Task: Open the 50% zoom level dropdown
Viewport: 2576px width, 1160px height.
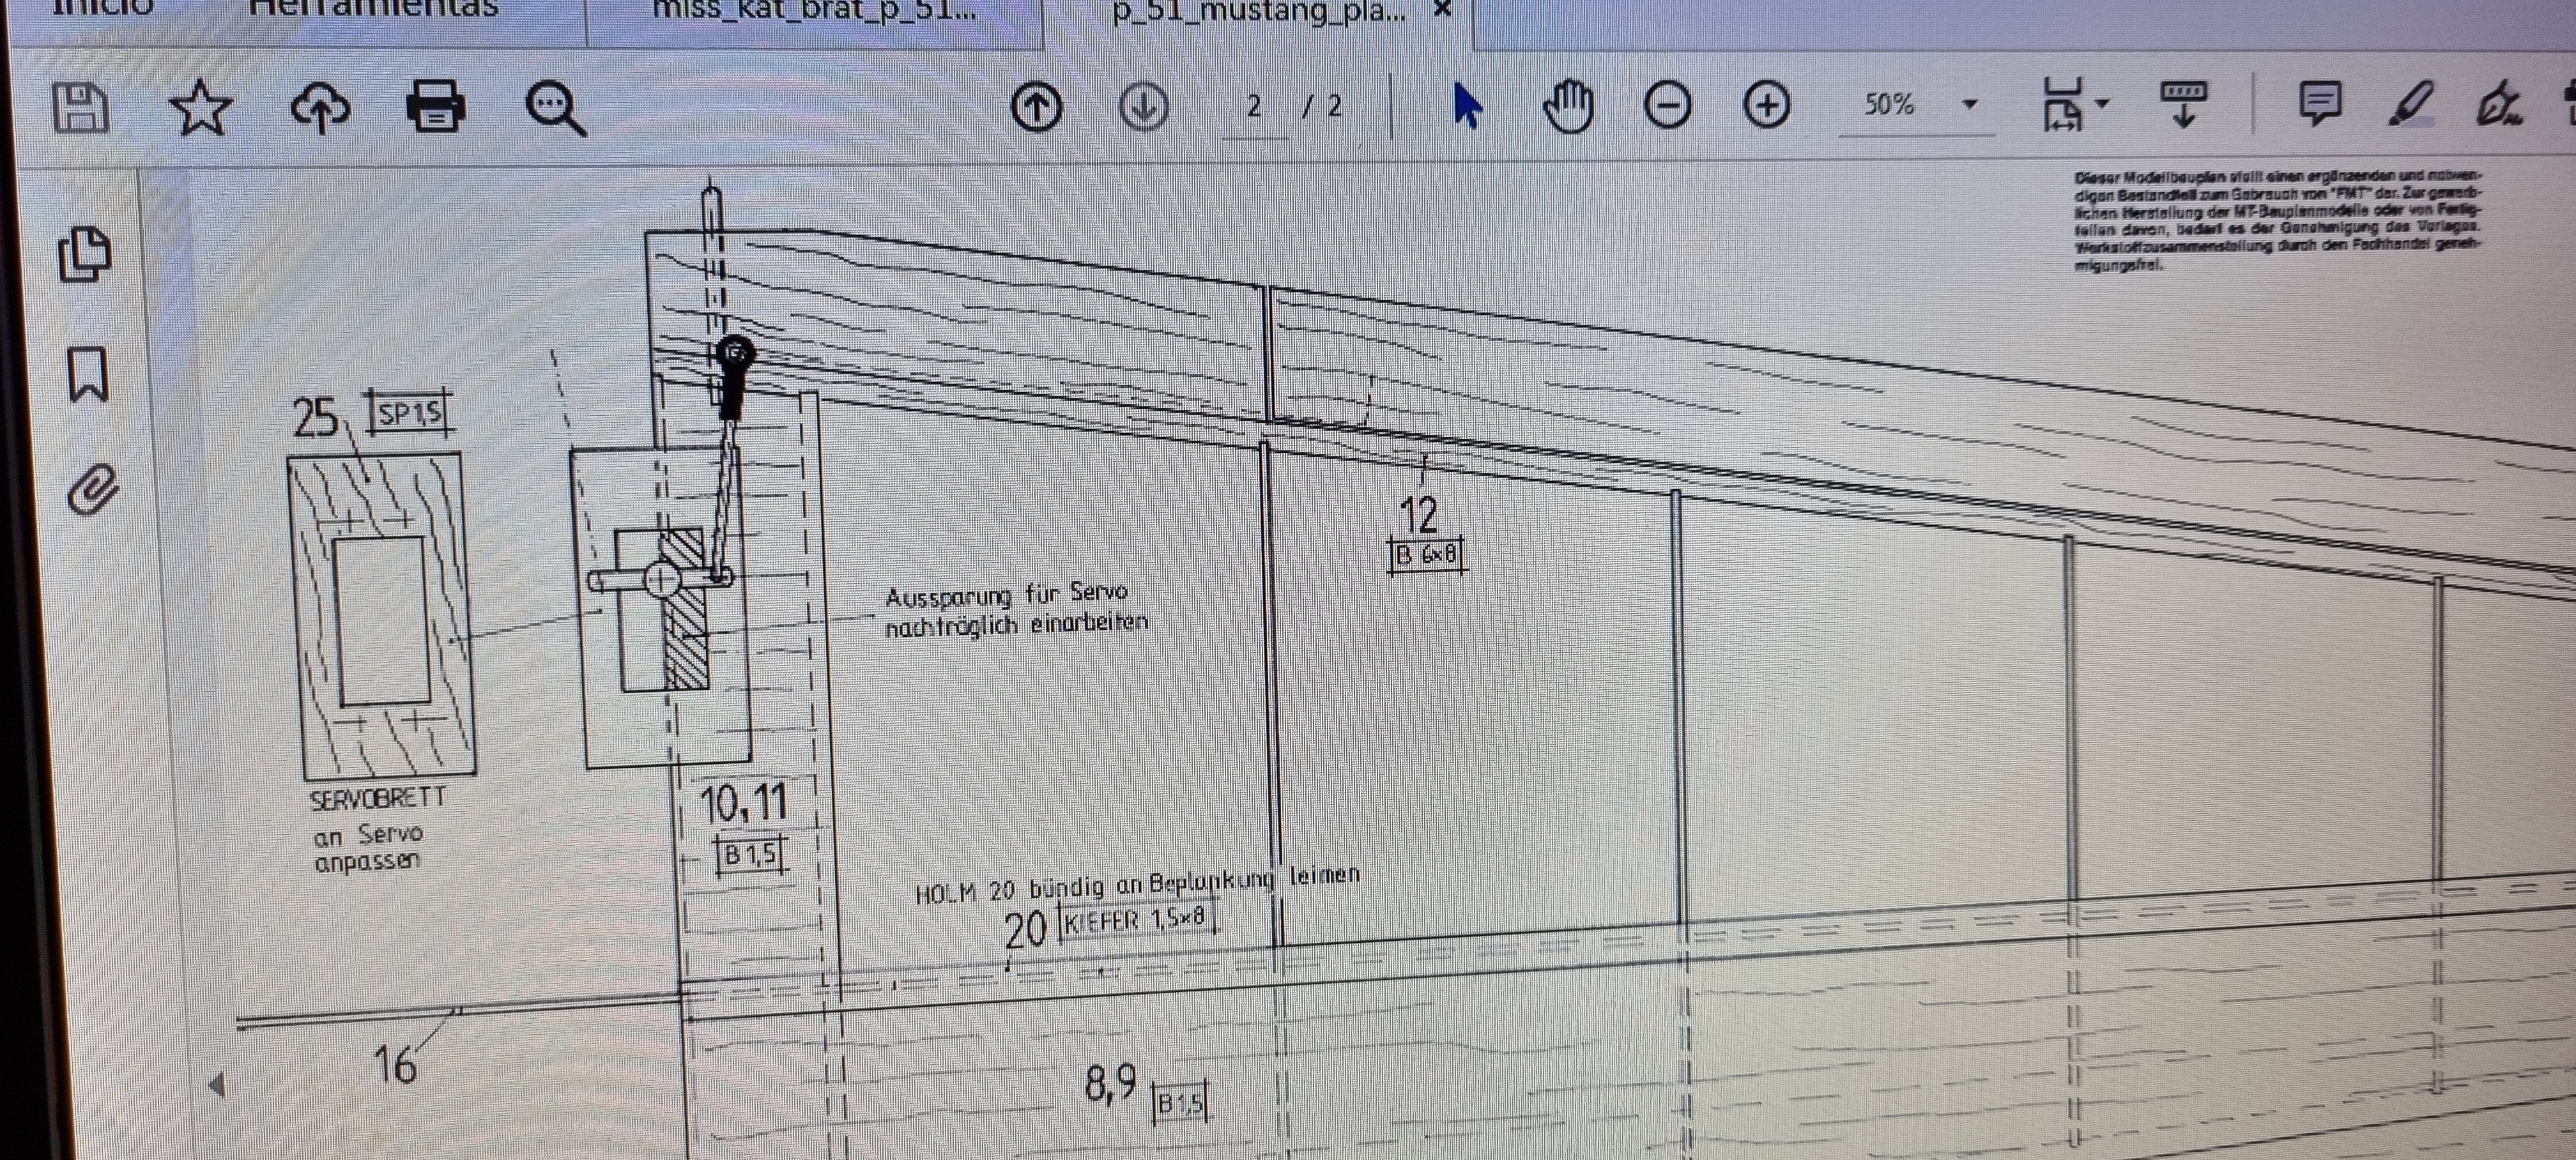Action: 1970,104
